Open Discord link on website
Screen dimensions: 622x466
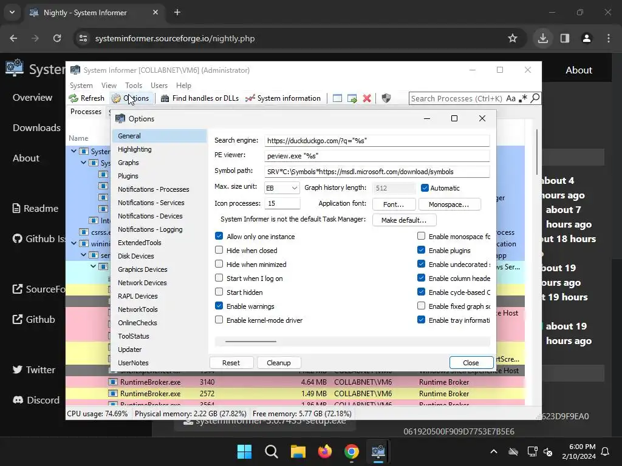coord(36,400)
